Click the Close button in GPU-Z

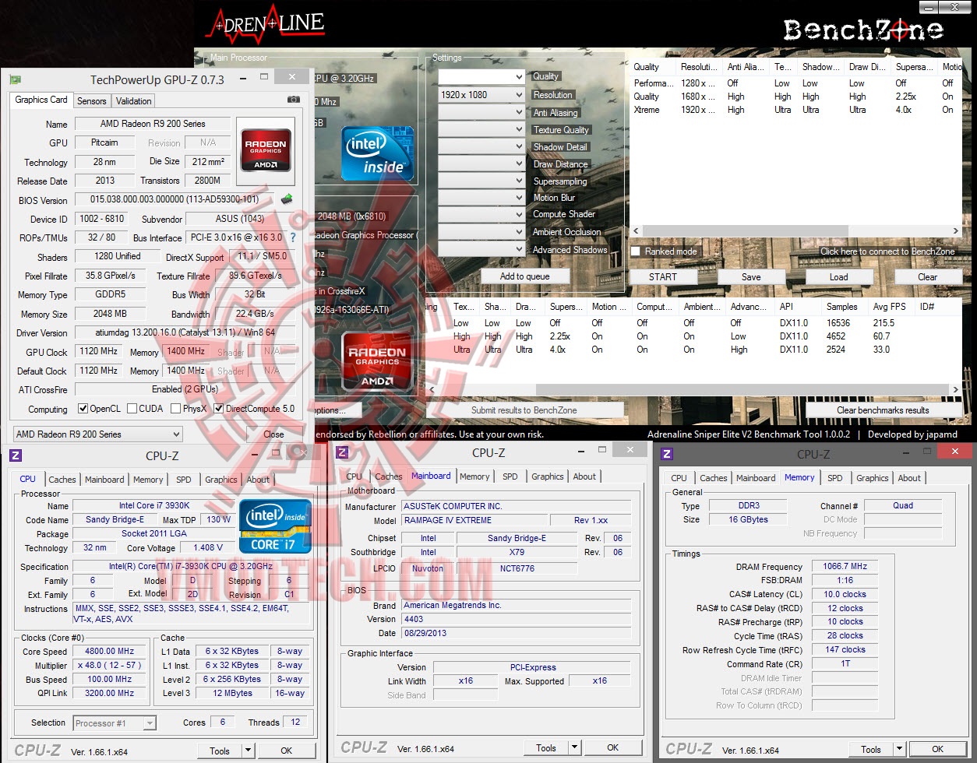[x=273, y=434]
